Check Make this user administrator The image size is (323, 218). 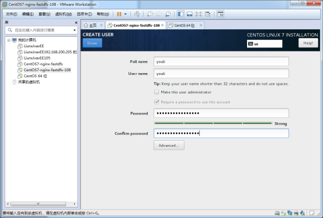click(x=157, y=92)
